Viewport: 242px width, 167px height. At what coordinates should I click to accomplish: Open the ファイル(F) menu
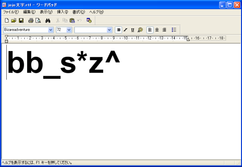[11, 12]
